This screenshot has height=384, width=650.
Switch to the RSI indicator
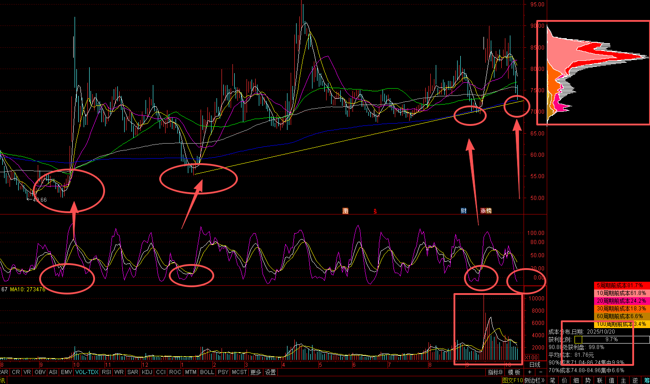tap(106, 372)
